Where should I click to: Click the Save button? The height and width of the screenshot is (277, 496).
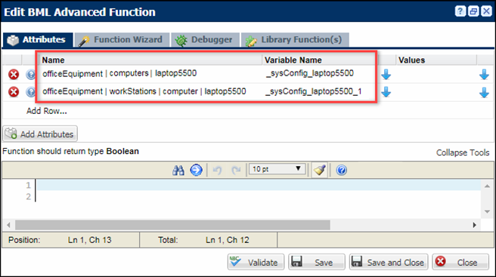[316, 262]
